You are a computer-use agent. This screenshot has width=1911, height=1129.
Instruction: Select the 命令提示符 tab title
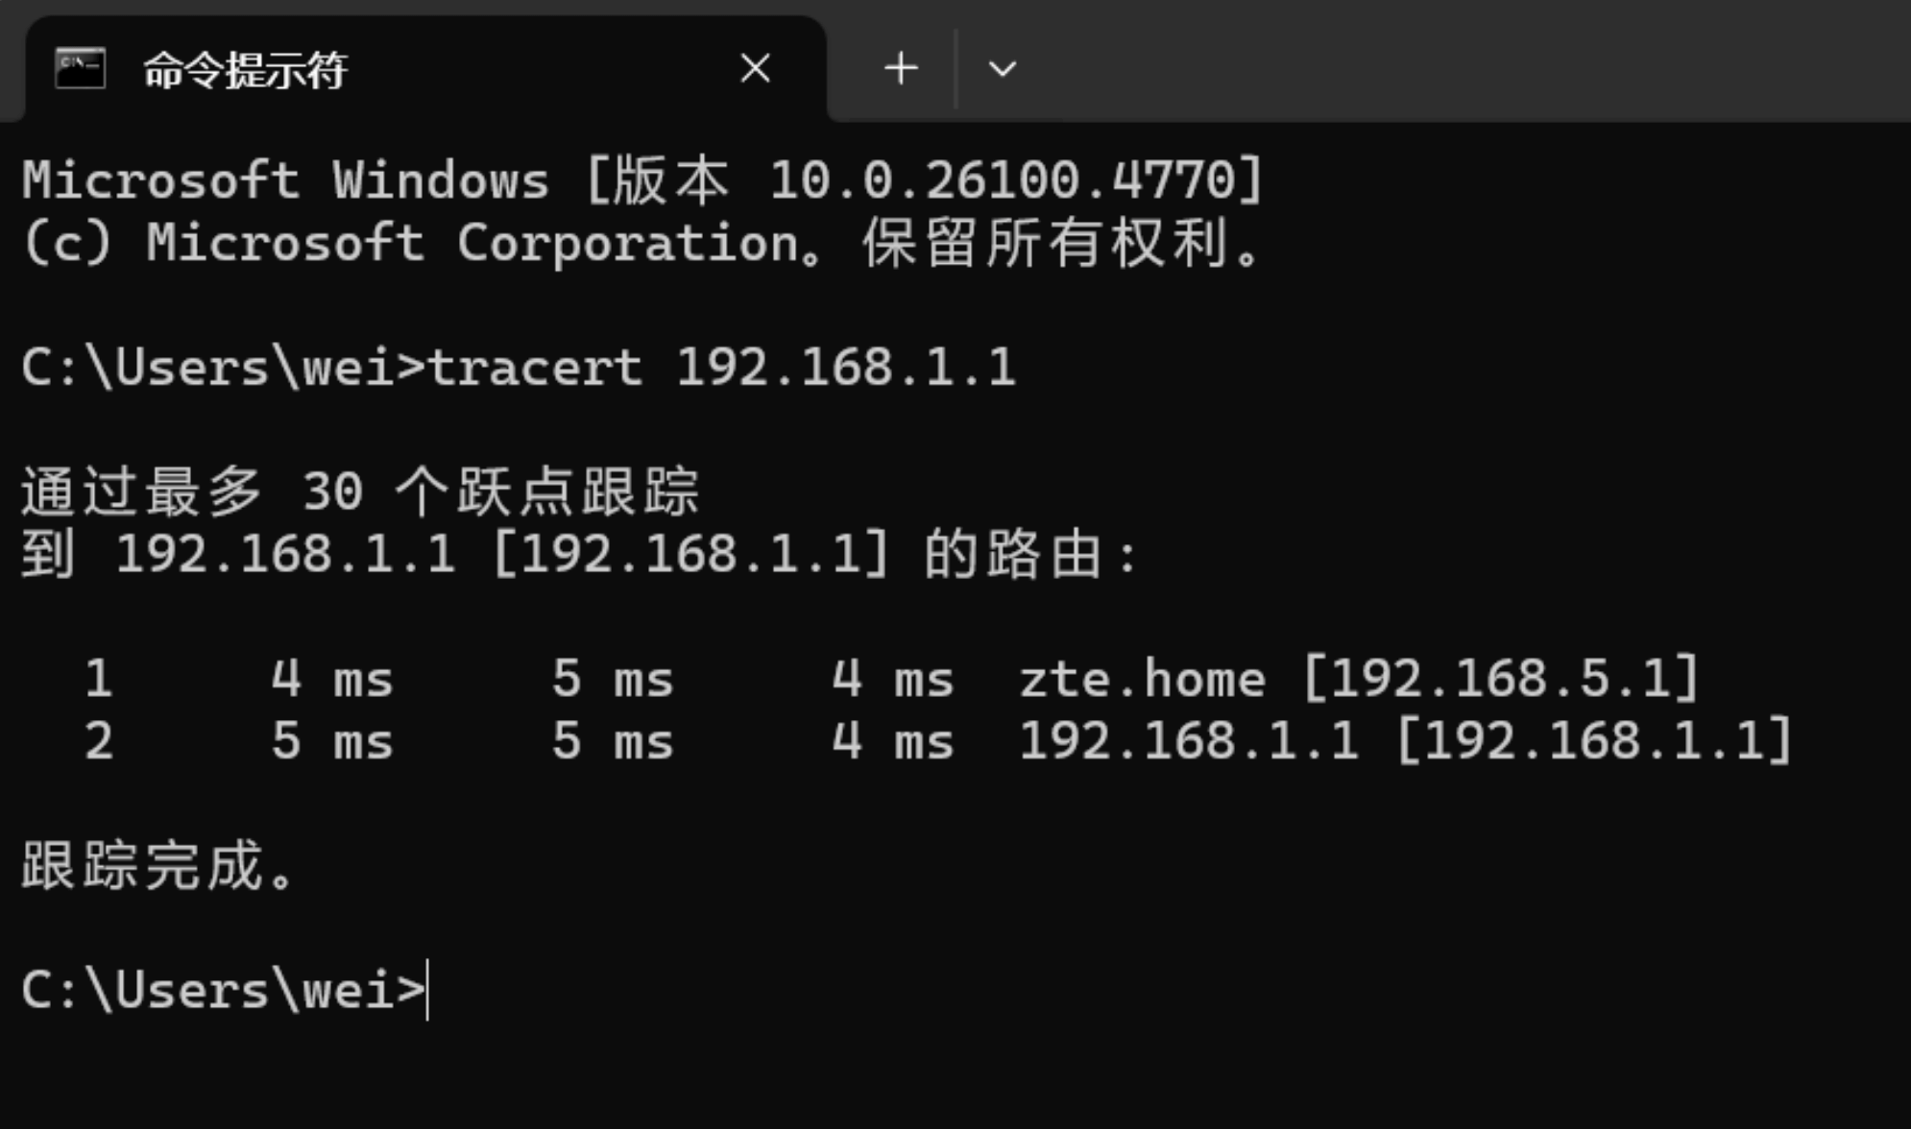coord(245,70)
